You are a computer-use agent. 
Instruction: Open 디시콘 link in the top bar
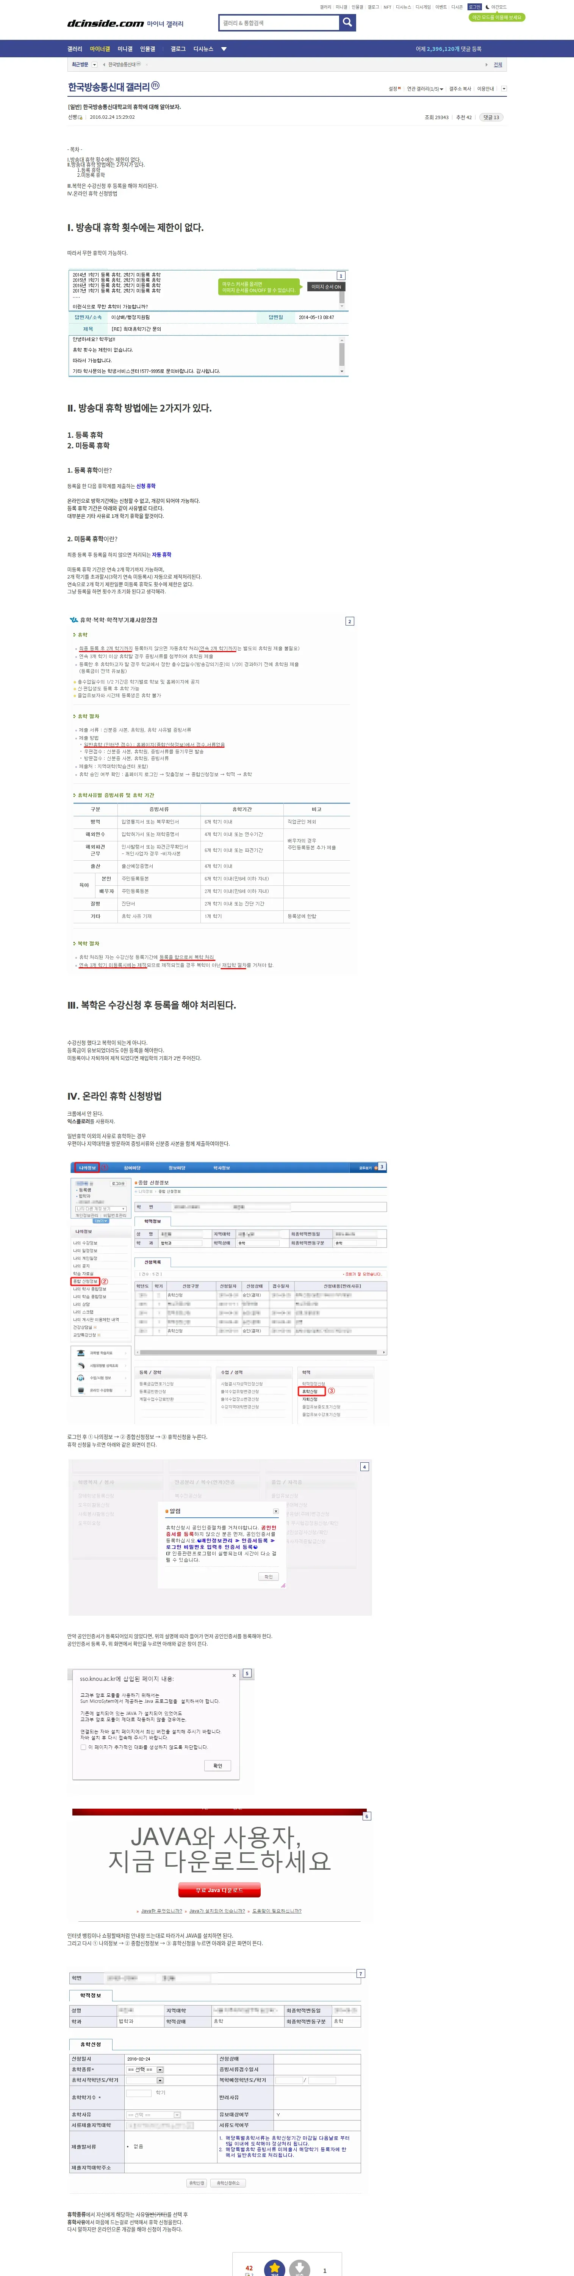click(457, 7)
